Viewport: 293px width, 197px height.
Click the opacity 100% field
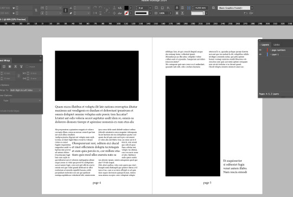[x=164, y=13]
